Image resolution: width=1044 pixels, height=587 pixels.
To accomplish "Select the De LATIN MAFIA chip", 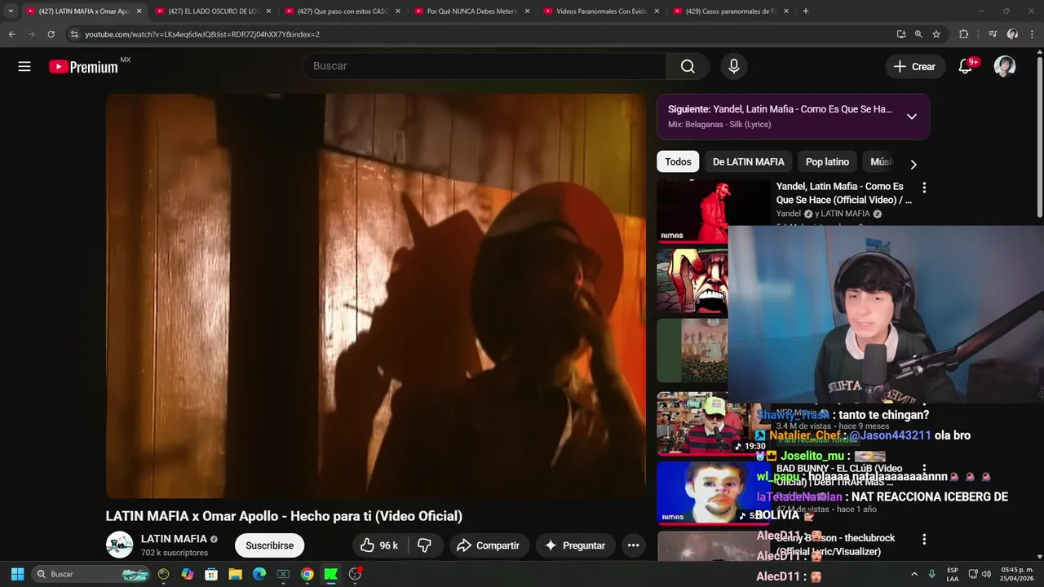I will coord(748,161).
